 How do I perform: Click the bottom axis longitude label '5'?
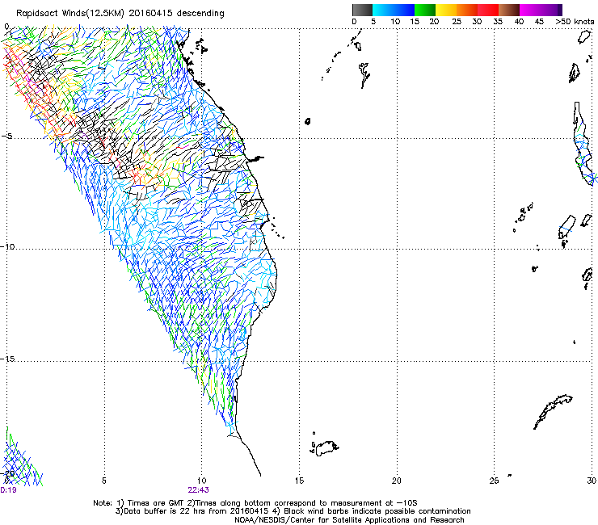[103, 481]
